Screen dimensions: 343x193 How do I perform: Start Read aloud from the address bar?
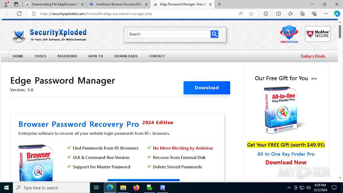241,14
